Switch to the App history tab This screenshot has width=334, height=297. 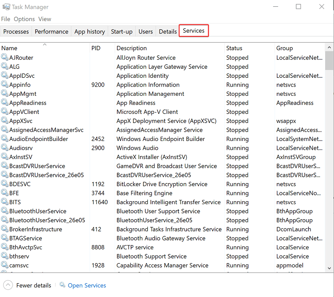[90, 31]
